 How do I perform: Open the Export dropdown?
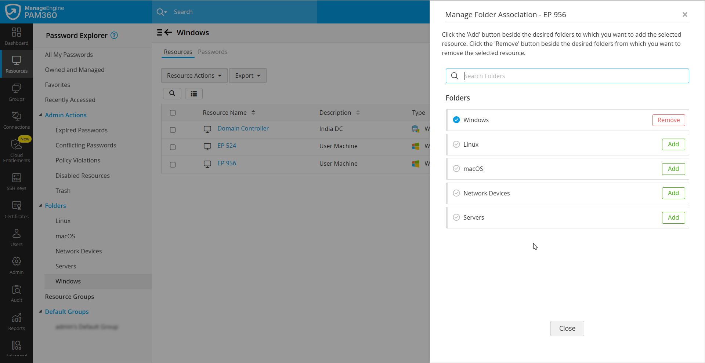pyautogui.click(x=247, y=76)
